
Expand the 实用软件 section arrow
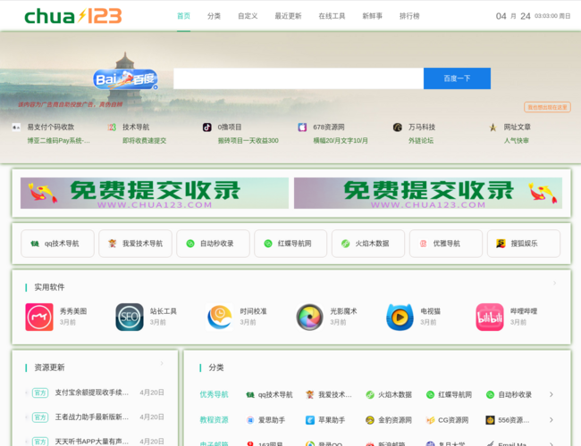coord(555,283)
